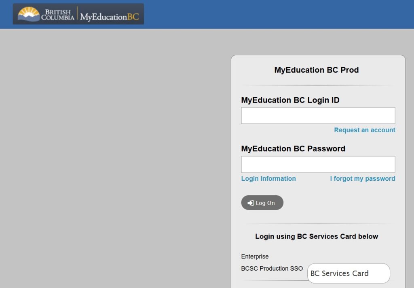This screenshot has height=288, width=414.
Task: Focus the MyEducation BC Login ID field
Action: (318, 115)
